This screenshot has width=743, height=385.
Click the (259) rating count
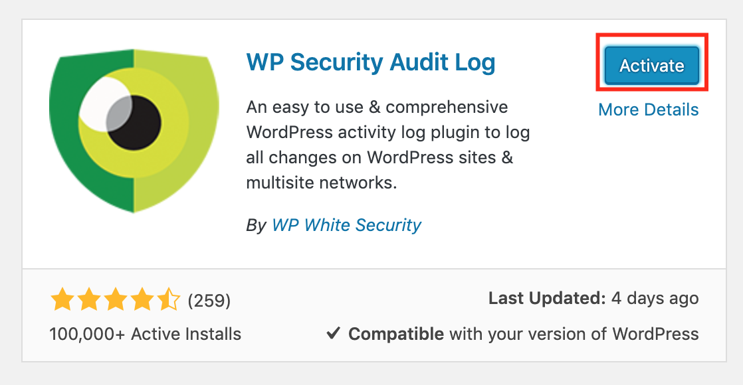209,300
